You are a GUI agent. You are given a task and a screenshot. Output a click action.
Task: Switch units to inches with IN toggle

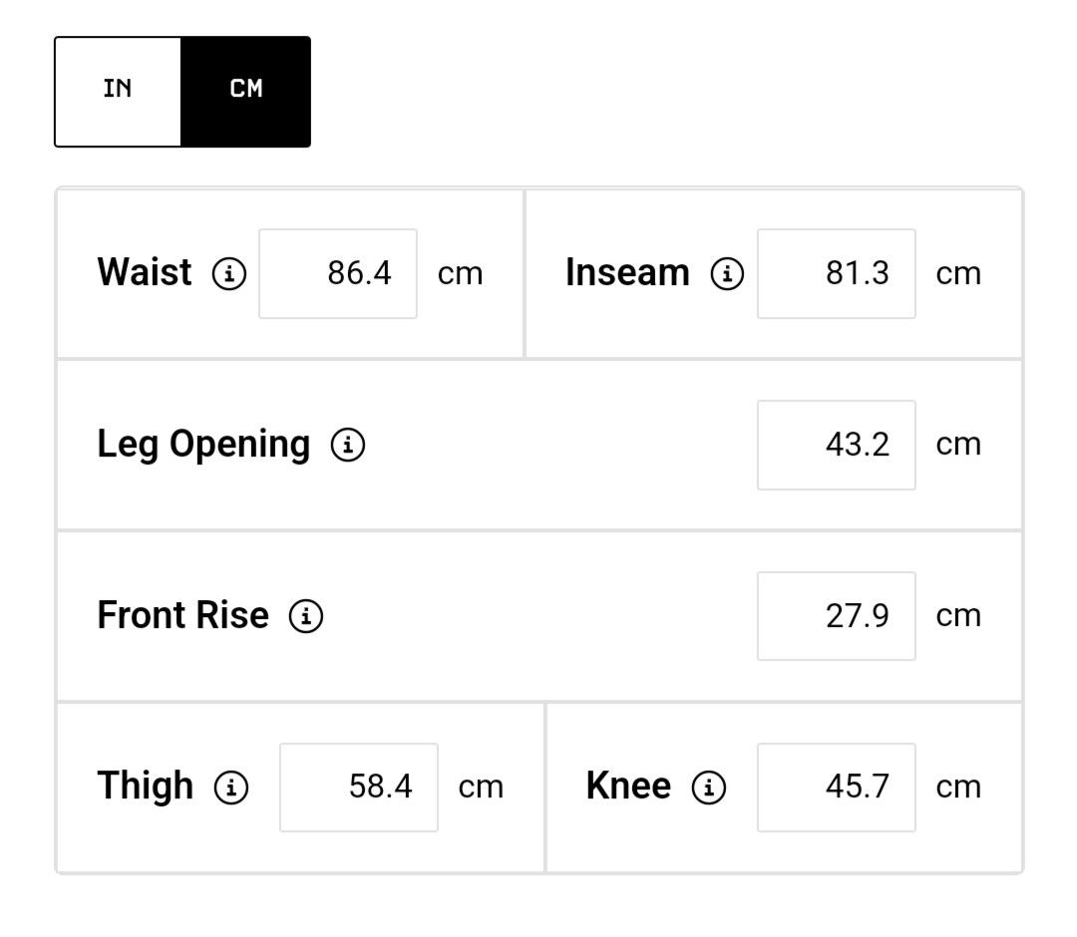click(118, 92)
